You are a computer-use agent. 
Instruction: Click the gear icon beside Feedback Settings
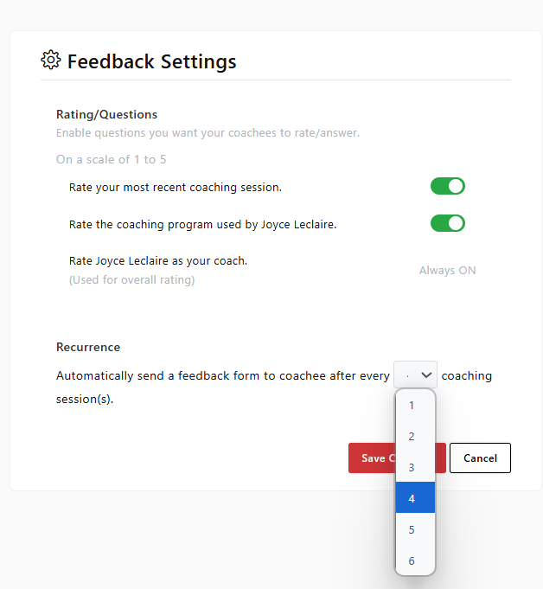tap(51, 61)
